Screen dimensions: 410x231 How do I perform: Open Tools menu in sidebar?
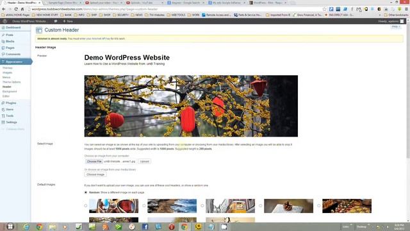[10, 116]
